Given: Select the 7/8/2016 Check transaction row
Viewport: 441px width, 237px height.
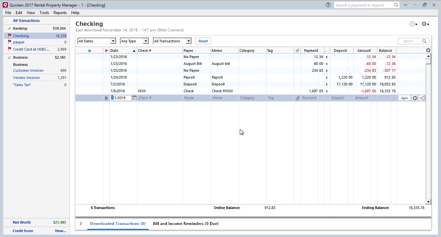Looking at the screenshot, I should point(251,91).
